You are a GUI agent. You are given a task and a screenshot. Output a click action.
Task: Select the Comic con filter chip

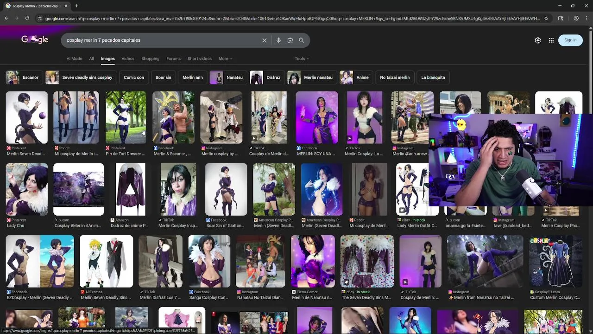(134, 77)
